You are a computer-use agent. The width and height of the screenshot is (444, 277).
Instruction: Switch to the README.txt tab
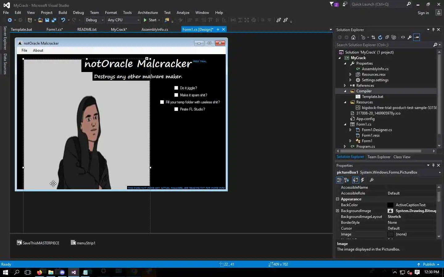[87, 30]
